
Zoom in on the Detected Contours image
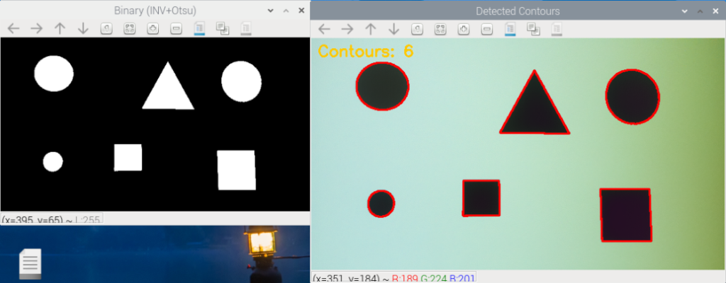point(463,29)
